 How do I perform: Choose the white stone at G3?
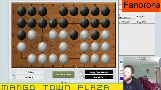pos(85,35)
